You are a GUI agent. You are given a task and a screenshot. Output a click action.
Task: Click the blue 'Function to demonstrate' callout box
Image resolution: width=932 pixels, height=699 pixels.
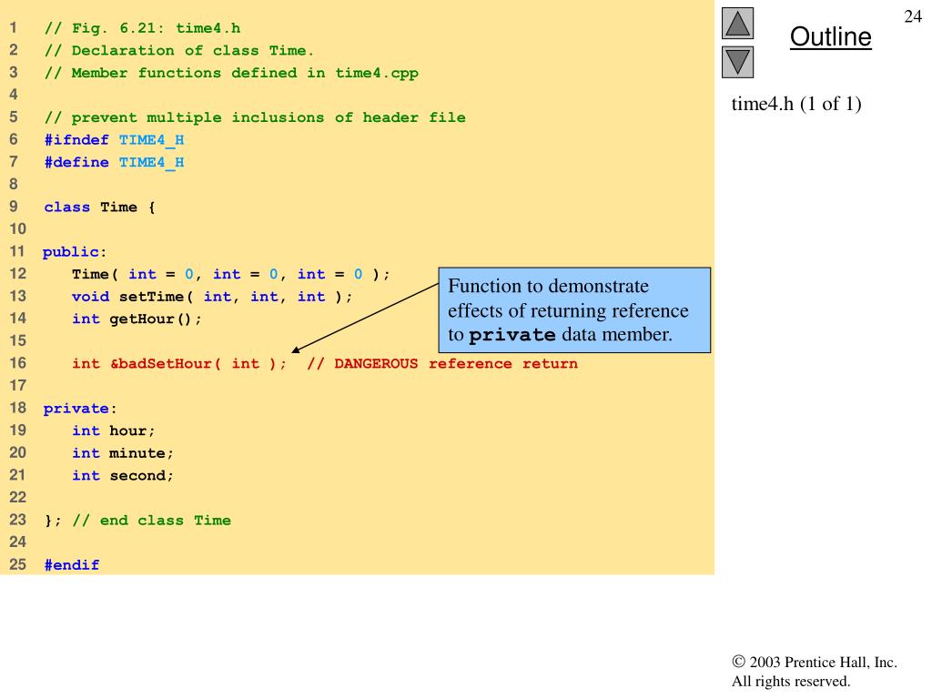point(574,310)
